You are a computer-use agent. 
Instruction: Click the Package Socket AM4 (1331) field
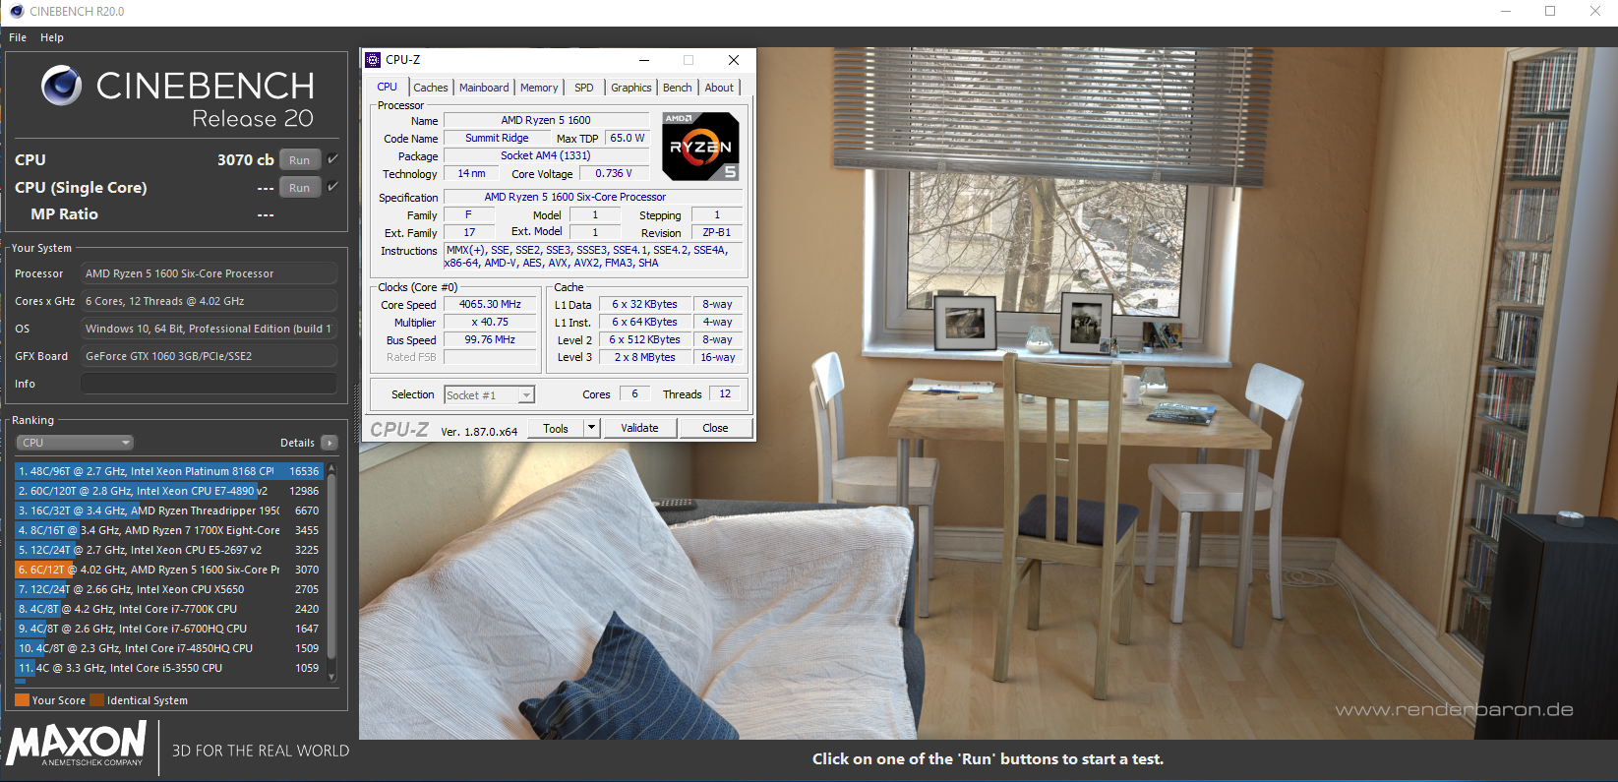coord(546,156)
